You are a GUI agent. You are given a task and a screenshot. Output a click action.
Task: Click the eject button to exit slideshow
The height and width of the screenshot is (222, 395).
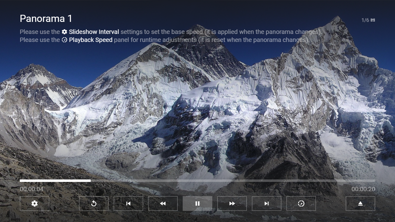[360, 203]
